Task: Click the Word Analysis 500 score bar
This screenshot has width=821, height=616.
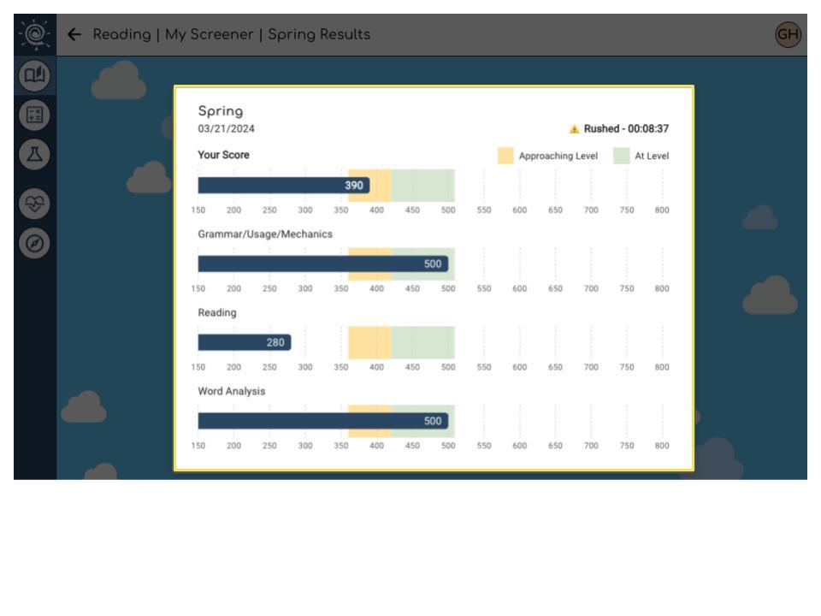Action: coord(323,421)
